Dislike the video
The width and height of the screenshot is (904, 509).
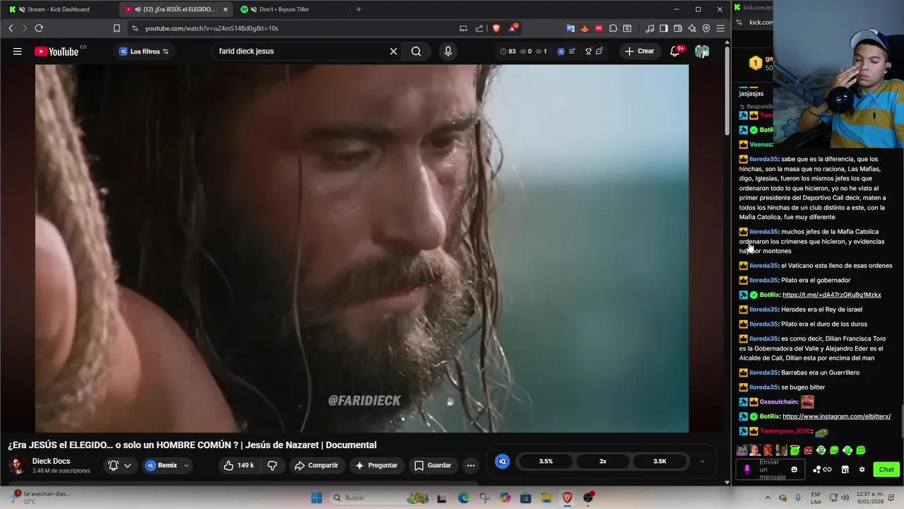click(x=272, y=465)
